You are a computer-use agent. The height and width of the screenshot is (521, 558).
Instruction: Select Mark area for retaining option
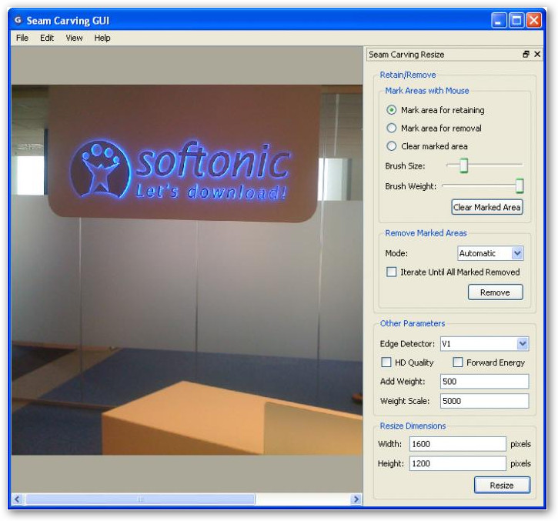(392, 110)
